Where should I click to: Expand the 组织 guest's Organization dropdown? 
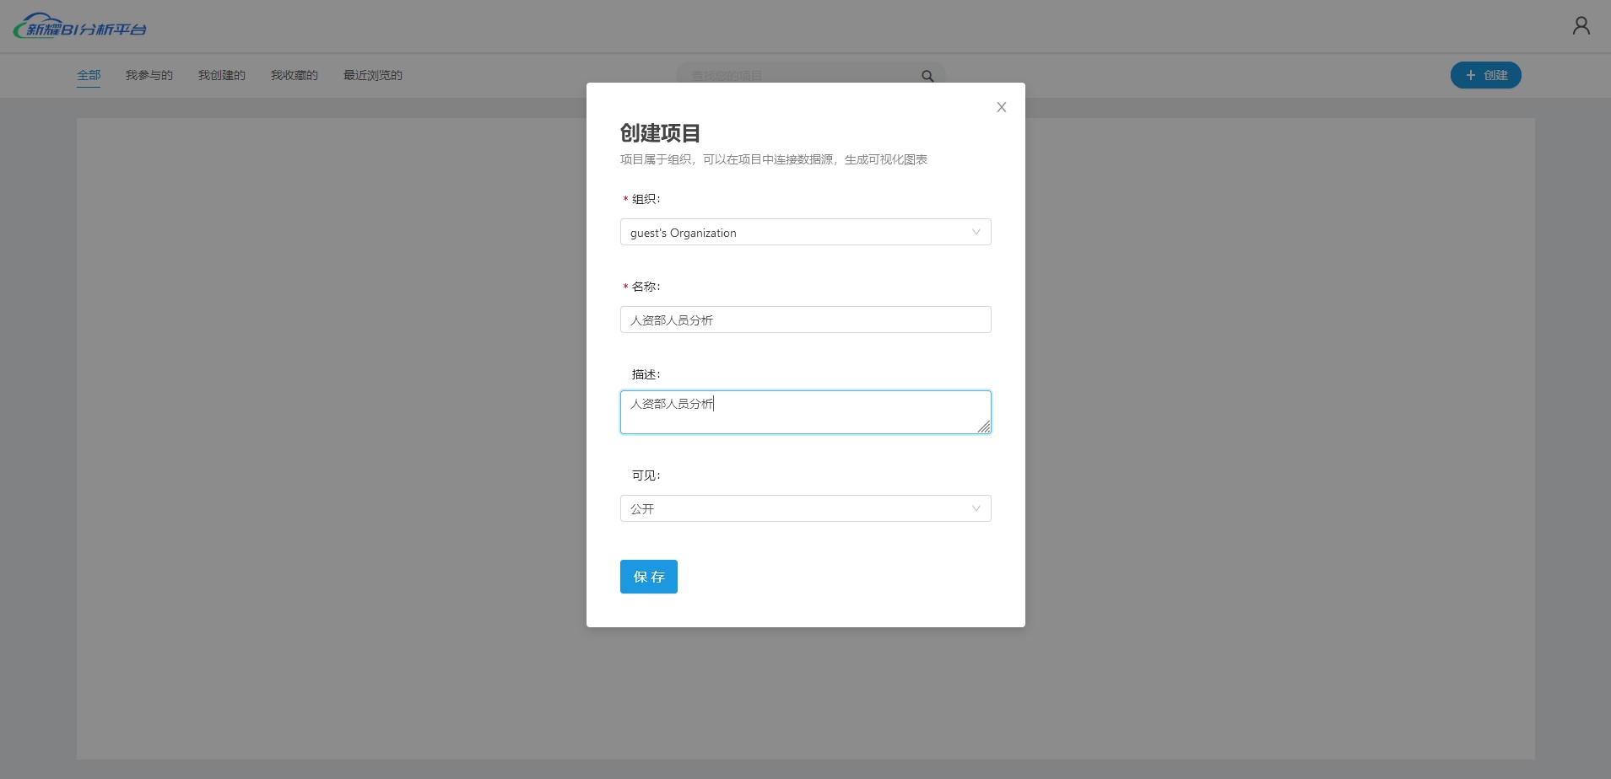point(805,233)
